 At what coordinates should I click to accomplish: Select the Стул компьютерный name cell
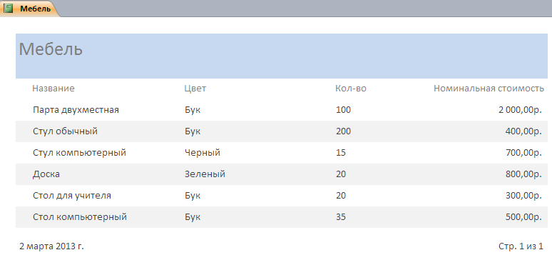point(80,153)
